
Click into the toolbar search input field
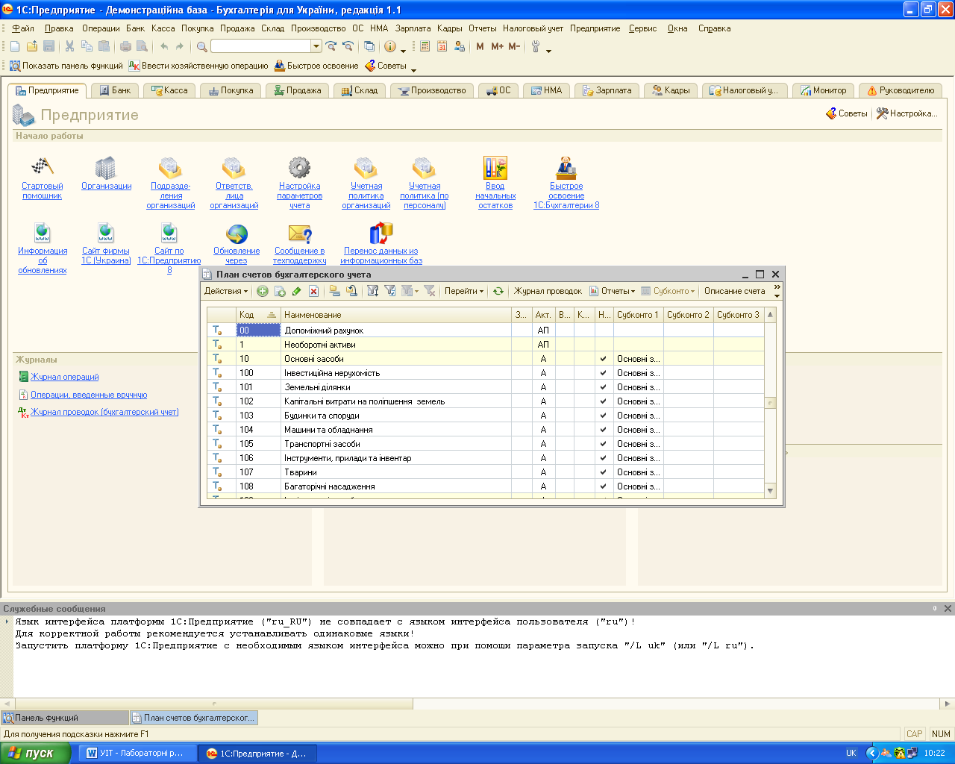pyautogui.click(x=260, y=46)
